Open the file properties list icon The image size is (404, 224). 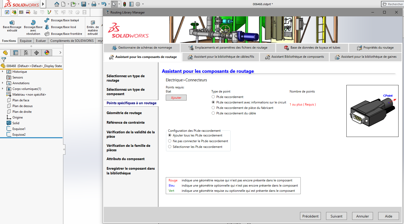131,4
